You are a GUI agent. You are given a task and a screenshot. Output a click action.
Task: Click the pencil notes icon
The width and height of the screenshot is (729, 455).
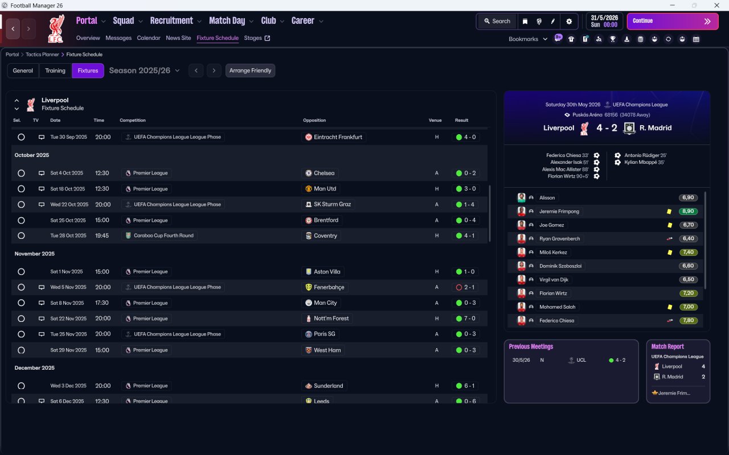pyautogui.click(x=552, y=21)
